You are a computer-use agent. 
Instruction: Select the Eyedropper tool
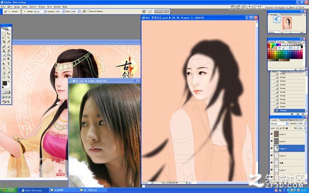(x=9, y=73)
